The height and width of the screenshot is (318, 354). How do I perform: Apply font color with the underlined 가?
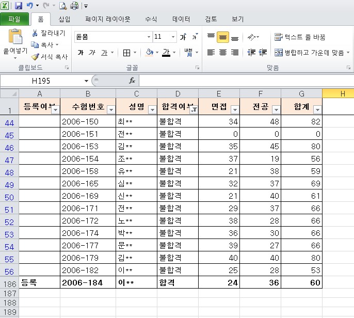(x=166, y=53)
